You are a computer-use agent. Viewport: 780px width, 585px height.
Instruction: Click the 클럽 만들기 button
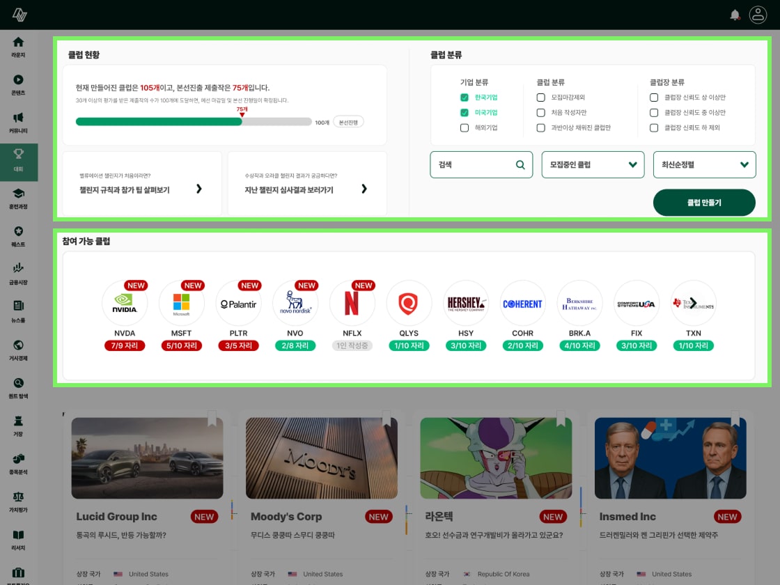click(x=704, y=203)
